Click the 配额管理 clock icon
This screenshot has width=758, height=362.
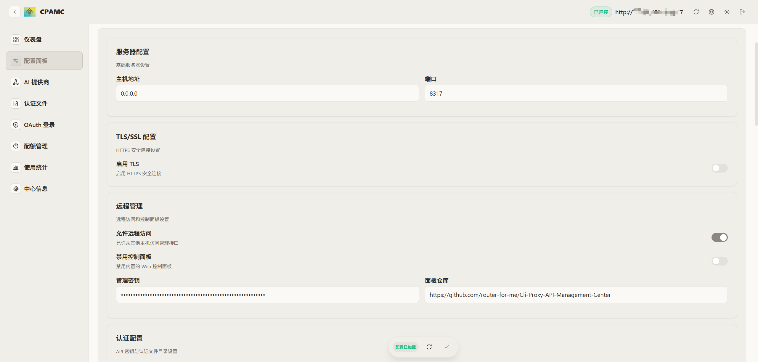[16, 146]
